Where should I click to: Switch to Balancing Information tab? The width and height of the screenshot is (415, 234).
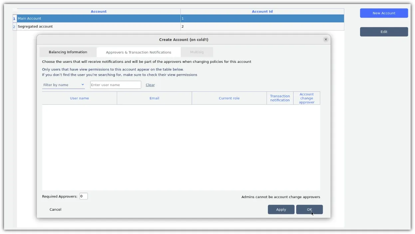pyautogui.click(x=68, y=52)
